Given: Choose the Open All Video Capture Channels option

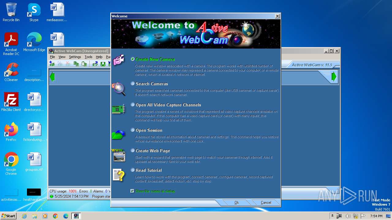Looking at the screenshot, I should click(133, 105).
